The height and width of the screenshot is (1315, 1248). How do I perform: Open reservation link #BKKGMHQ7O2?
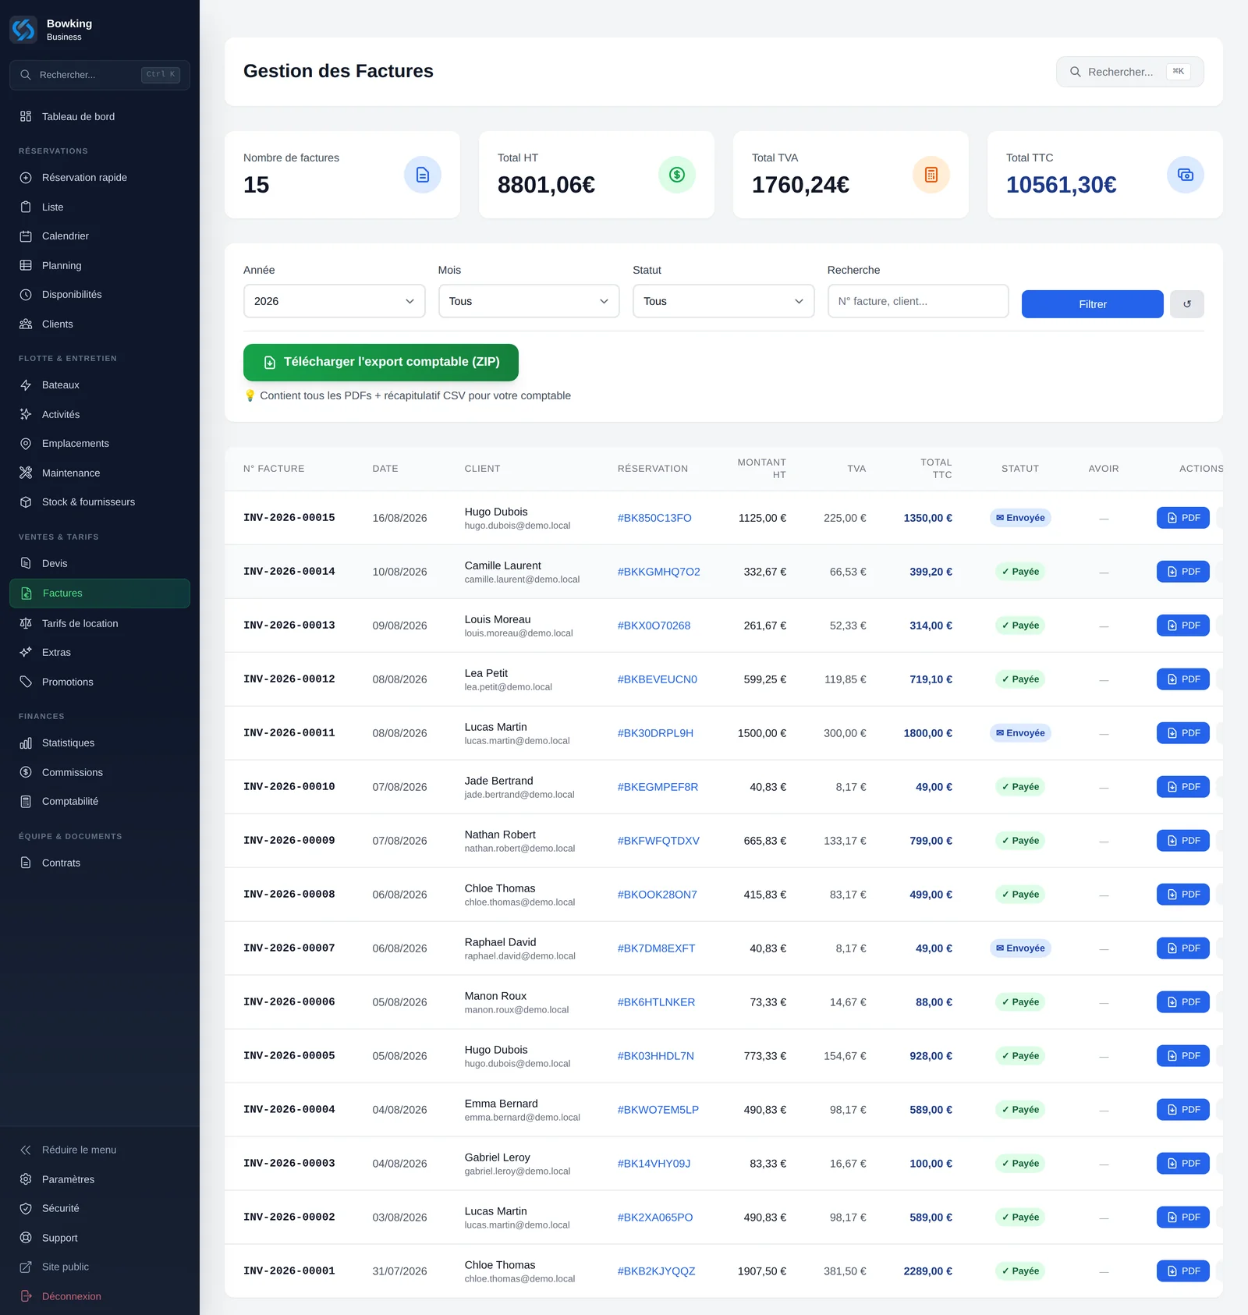point(658,572)
